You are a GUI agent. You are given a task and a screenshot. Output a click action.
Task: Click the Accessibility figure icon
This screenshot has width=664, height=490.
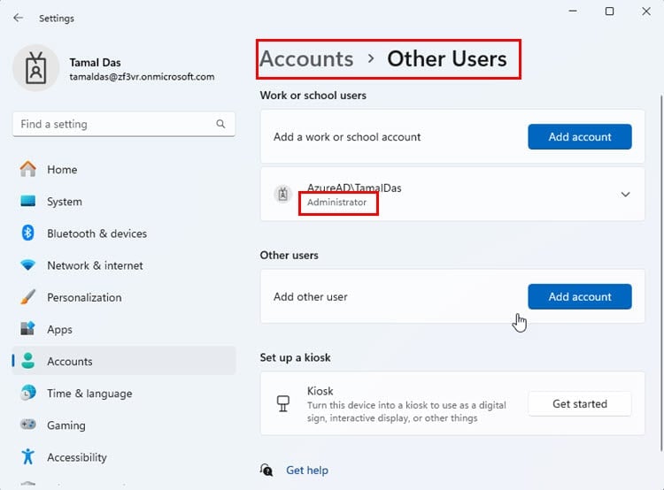coord(28,456)
